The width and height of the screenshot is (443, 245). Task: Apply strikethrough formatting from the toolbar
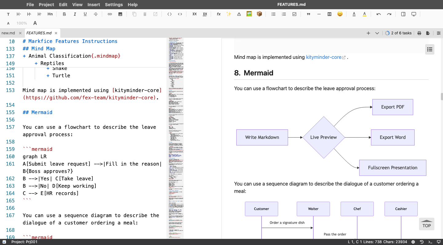pos(96,14)
